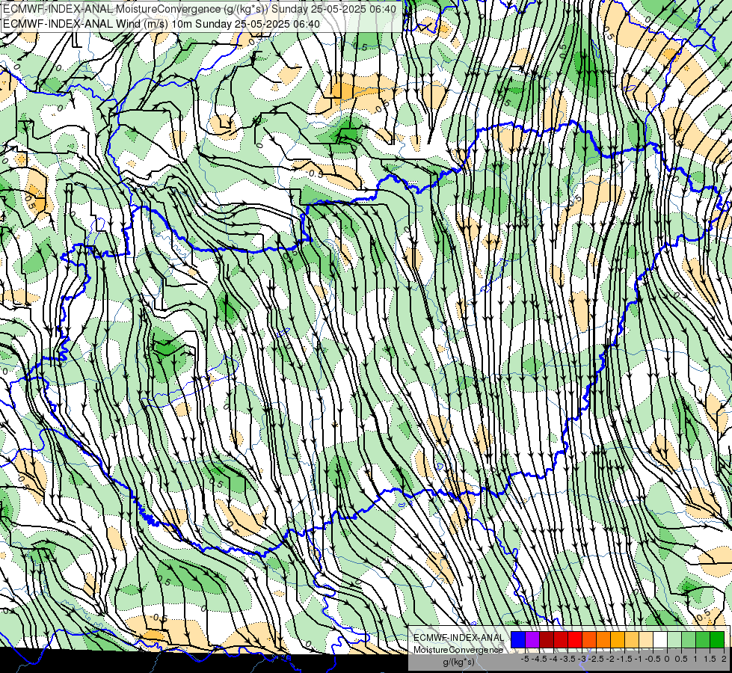
Task: Click the 1.5 value on the legend scale
Action: click(710, 659)
